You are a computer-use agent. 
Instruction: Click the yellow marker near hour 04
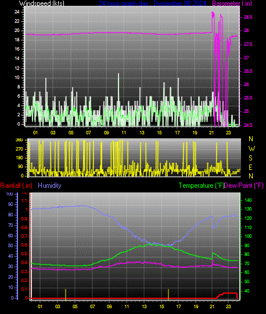(x=66, y=295)
